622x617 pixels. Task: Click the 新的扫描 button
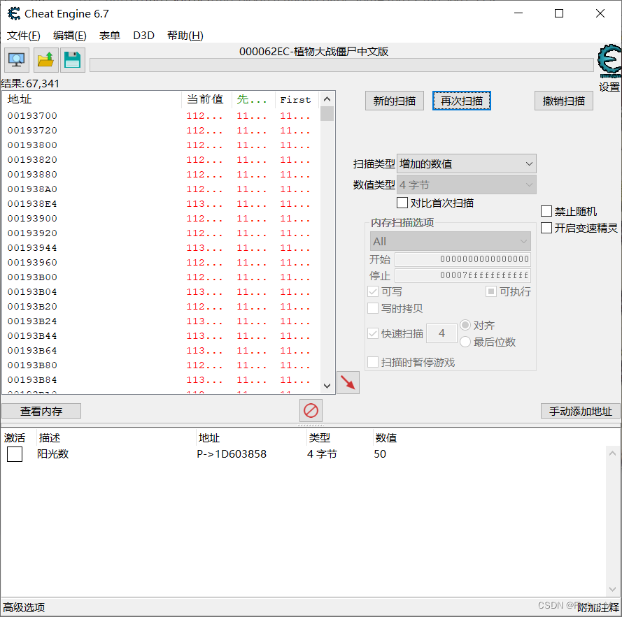point(395,101)
